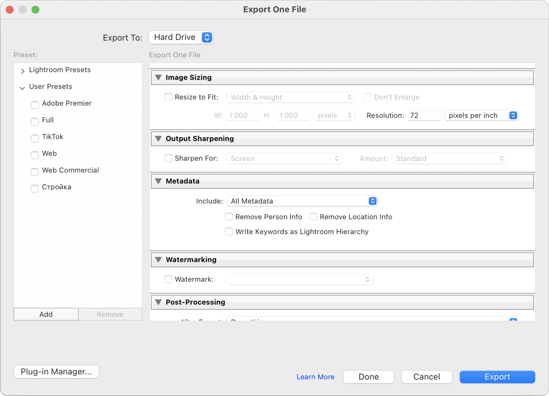Expand the Lightroom Presets folder
Screen dimensions: 549x396
pyautogui.click(x=23, y=71)
